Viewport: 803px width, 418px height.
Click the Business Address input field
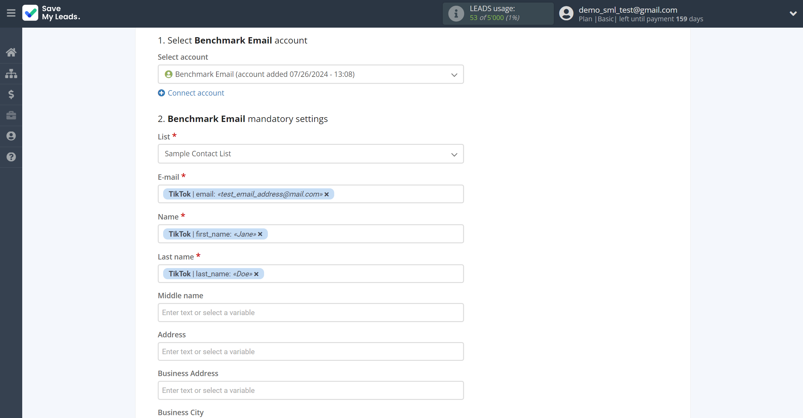[x=311, y=390]
